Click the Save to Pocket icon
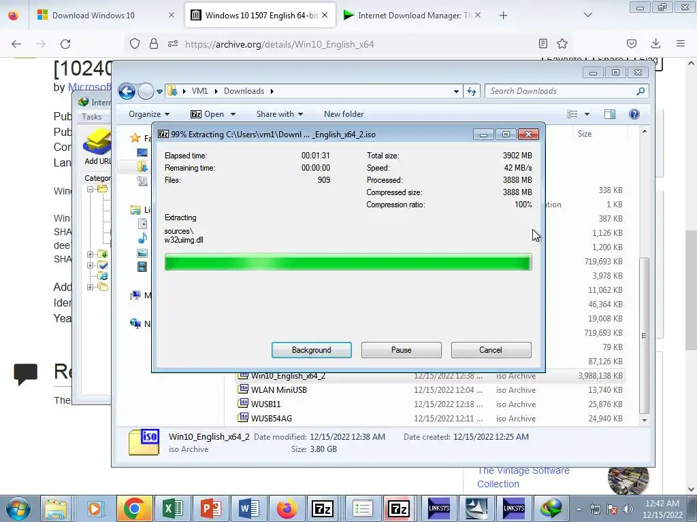The width and height of the screenshot is (697, 522). pos(631,43)
